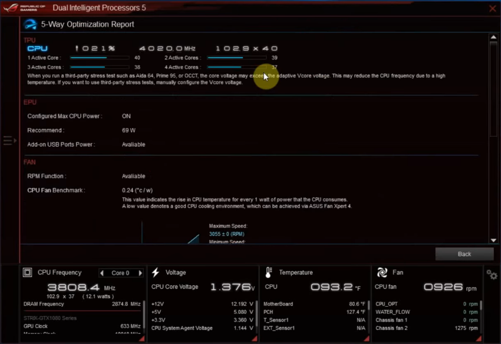Click the CPU fan 0926 rpm readout
This screenshot has height=344, width=501.
tap(450, 287)
